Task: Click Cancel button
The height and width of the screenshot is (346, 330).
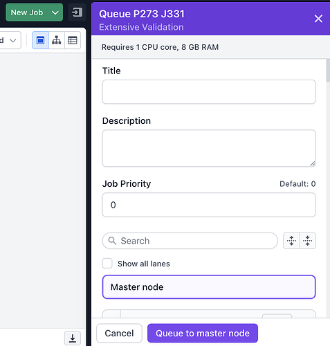Action: [119, 334]
